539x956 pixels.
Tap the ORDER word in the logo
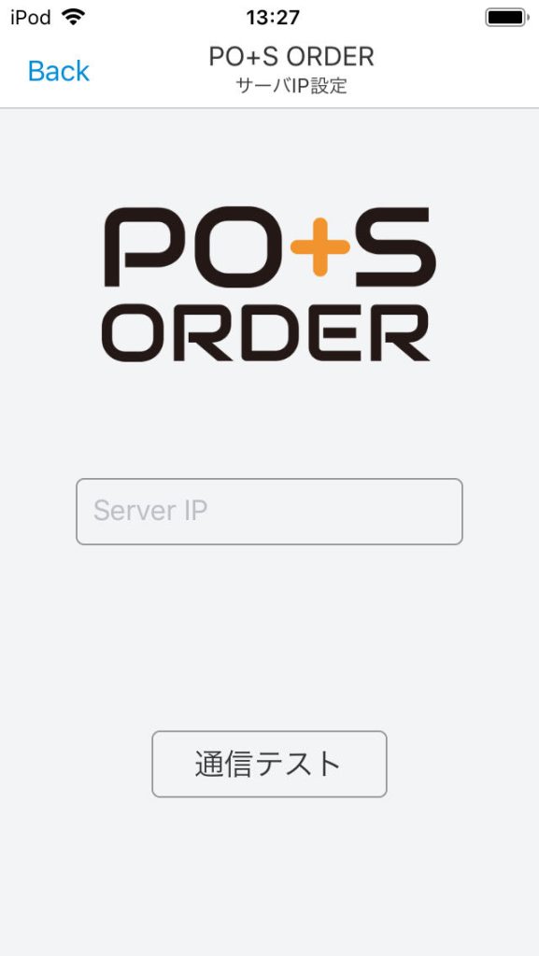pos(266,332)
